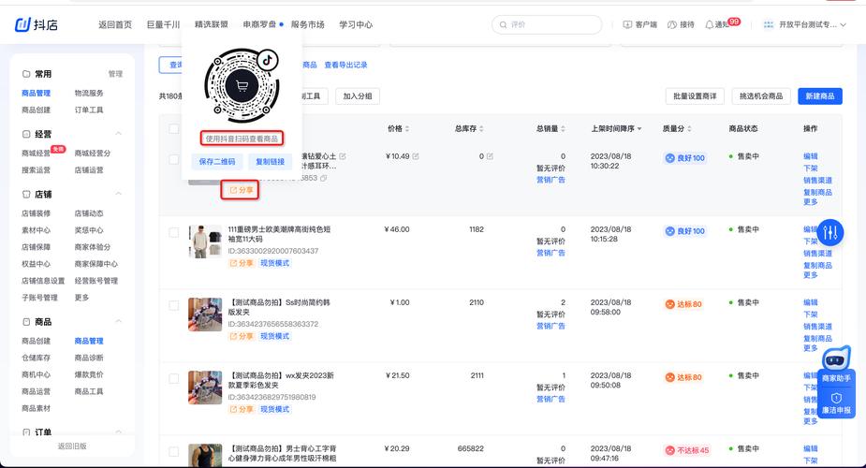Open 返回首页 in top navigation
This screenshot has height=468, width=866.
pyautogui.click(x=115, y=25)
